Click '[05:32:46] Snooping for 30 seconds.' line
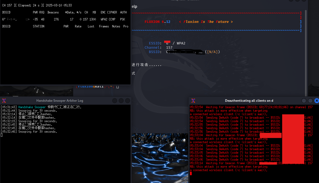The width and height of the screenshot is (319, 183). [29, 132]
